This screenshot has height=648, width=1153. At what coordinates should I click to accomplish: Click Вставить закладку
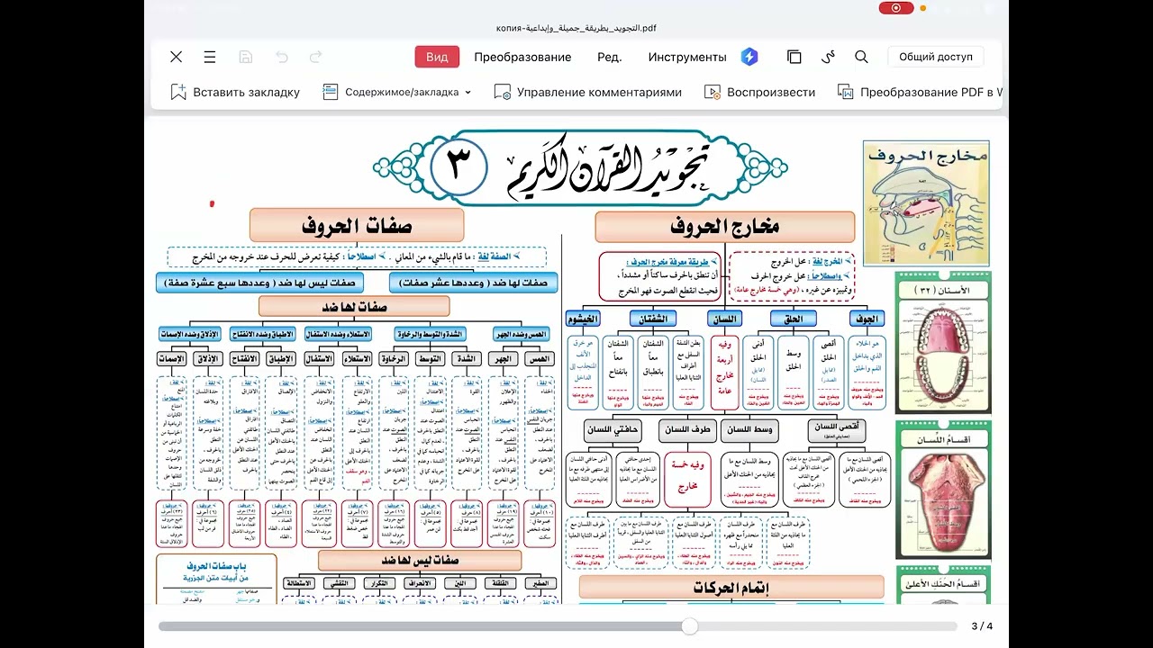tap(235, 92)
